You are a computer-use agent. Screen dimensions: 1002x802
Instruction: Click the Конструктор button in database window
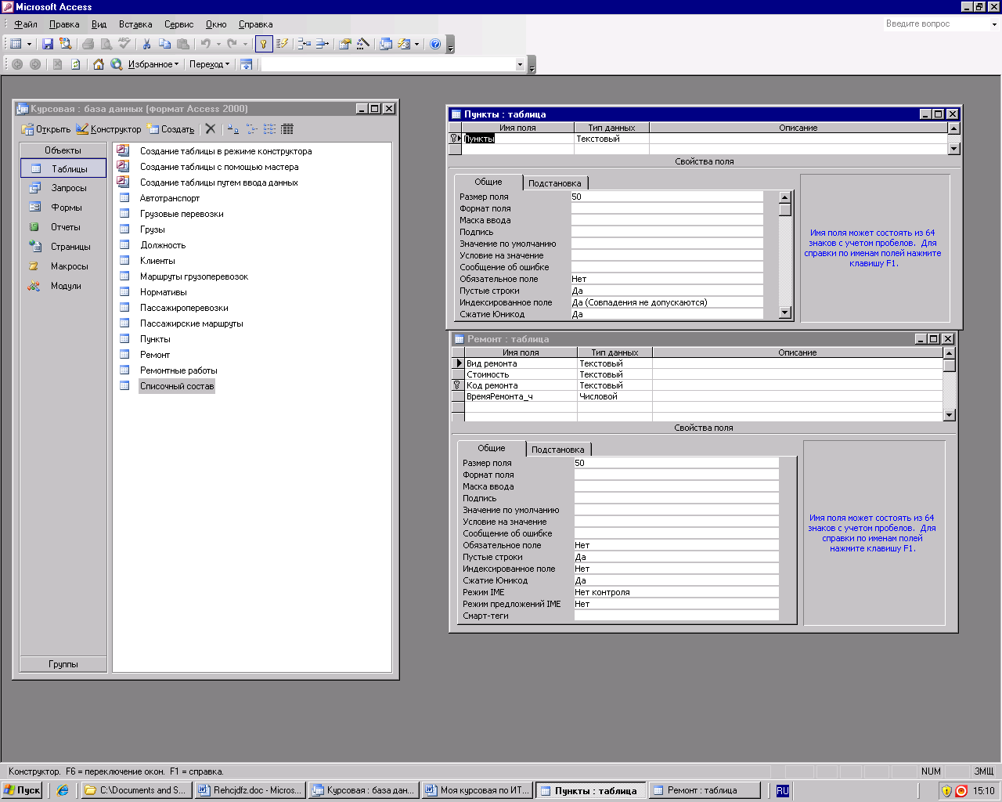[109, 129]
